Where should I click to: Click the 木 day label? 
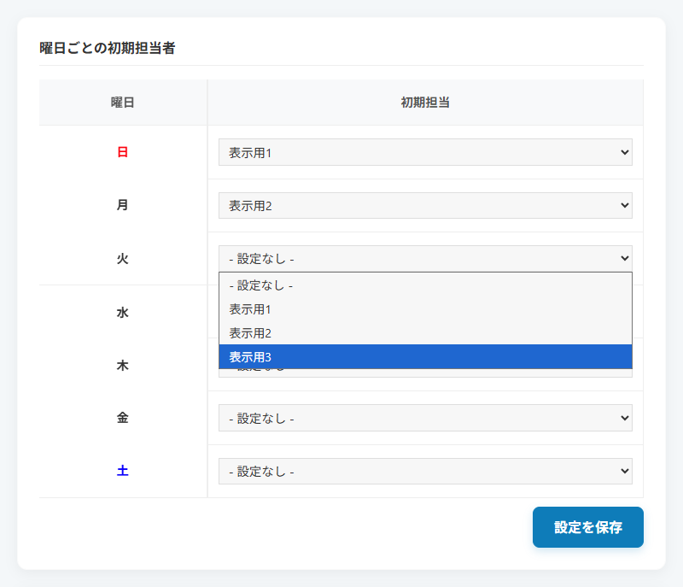click(x=123, y=366)
